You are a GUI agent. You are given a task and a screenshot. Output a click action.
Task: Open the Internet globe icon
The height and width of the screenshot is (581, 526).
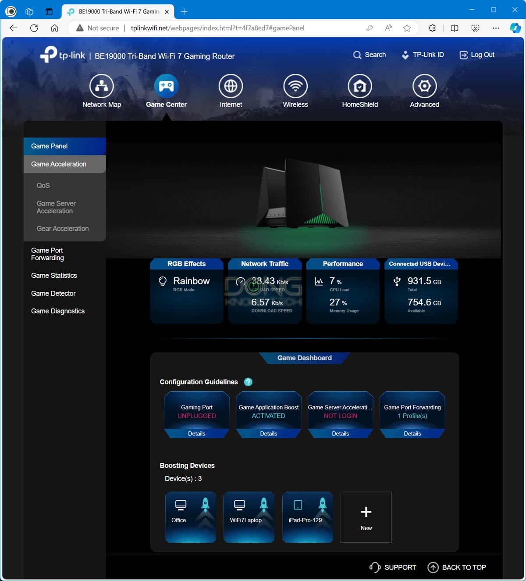[231, 86]
